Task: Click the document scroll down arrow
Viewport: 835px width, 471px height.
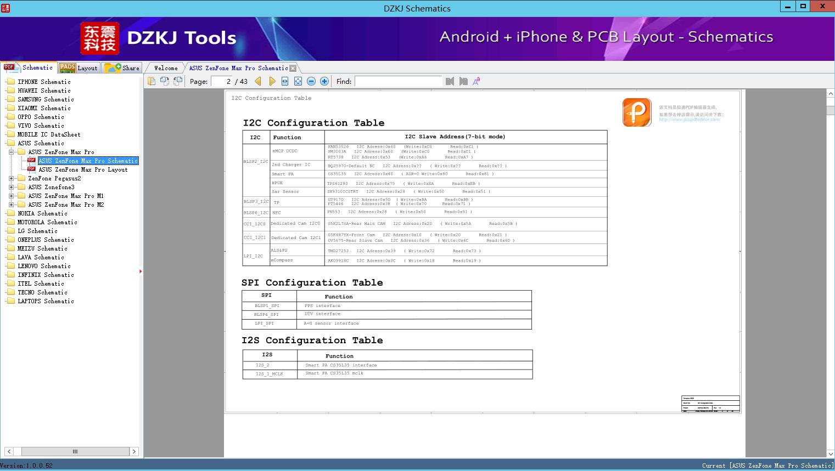Action: point(830,453)
